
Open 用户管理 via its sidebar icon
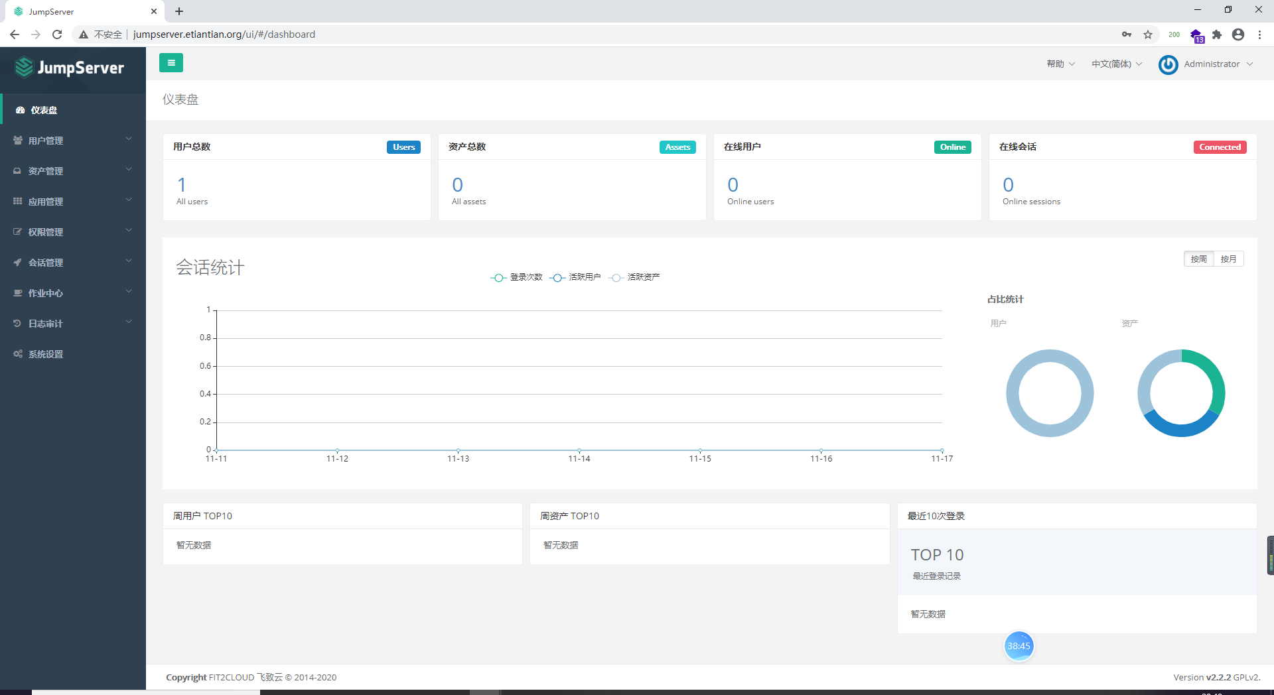17,140
